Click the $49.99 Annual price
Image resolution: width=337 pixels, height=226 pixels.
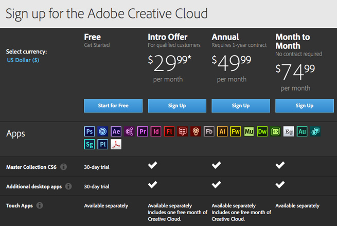[231, 63]
